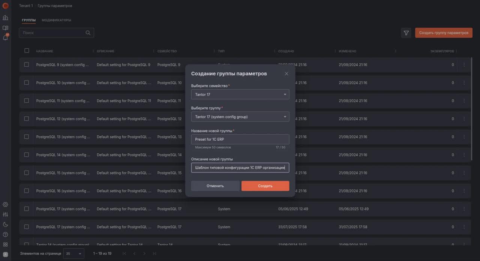Click the Отменить button

pos(215,186)
